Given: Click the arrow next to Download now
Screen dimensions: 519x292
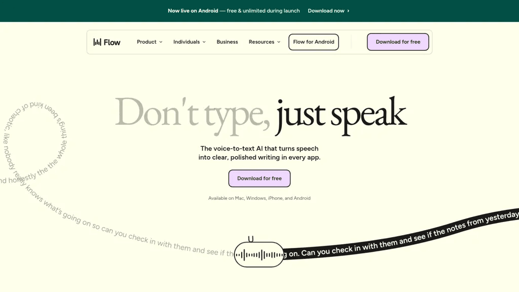Looking at the screenshot, I should (348, 11).
